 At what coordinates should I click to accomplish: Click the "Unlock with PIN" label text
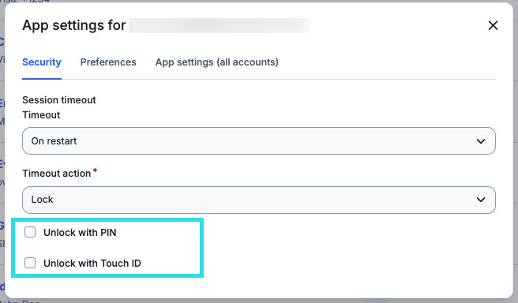80,232
